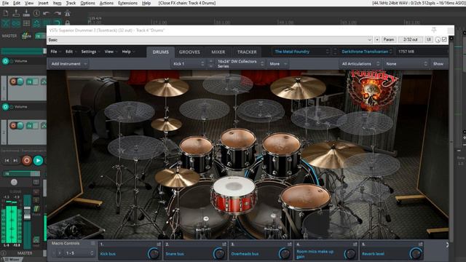466x262 pixels.
Task: Open Superior Drummer Settings menu
Action: point(90,52)
